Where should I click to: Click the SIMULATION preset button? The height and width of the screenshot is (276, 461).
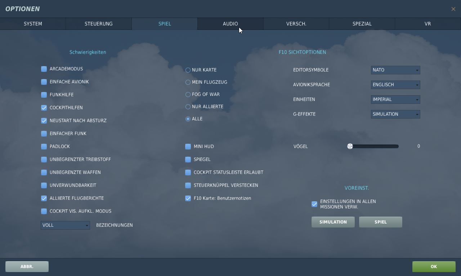point(333,222)
